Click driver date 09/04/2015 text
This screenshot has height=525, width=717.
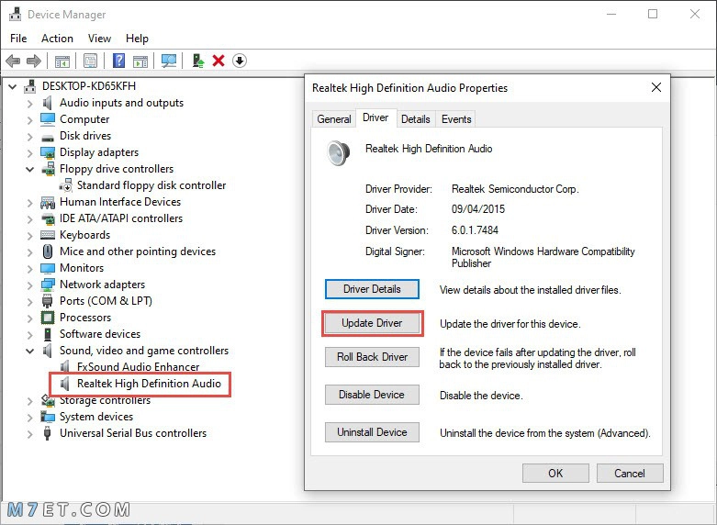(478, 209)
